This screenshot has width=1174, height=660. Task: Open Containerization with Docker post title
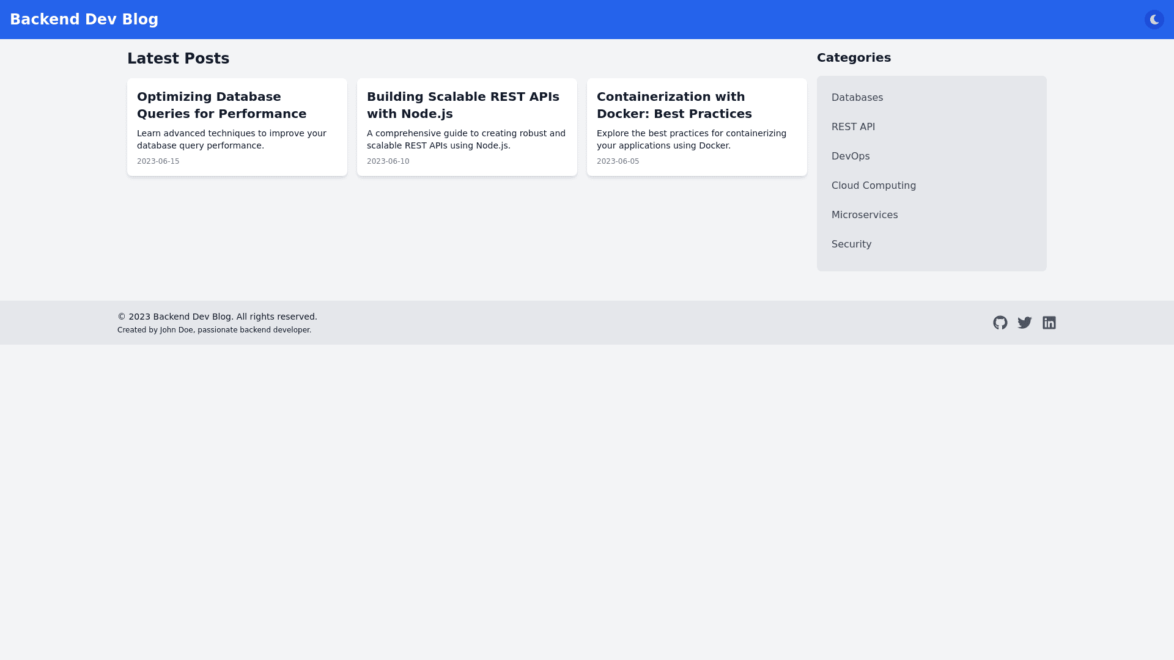[674, 105]
